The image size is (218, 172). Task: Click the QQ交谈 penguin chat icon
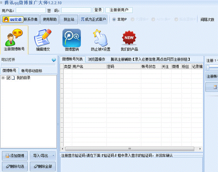[x=13, y=19]
